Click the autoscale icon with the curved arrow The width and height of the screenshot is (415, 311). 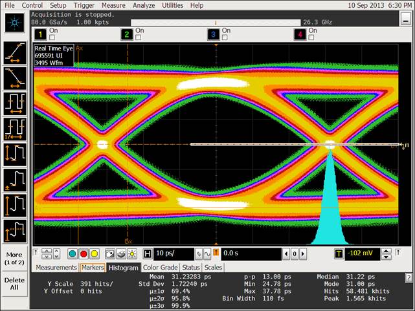coord(109,254)
